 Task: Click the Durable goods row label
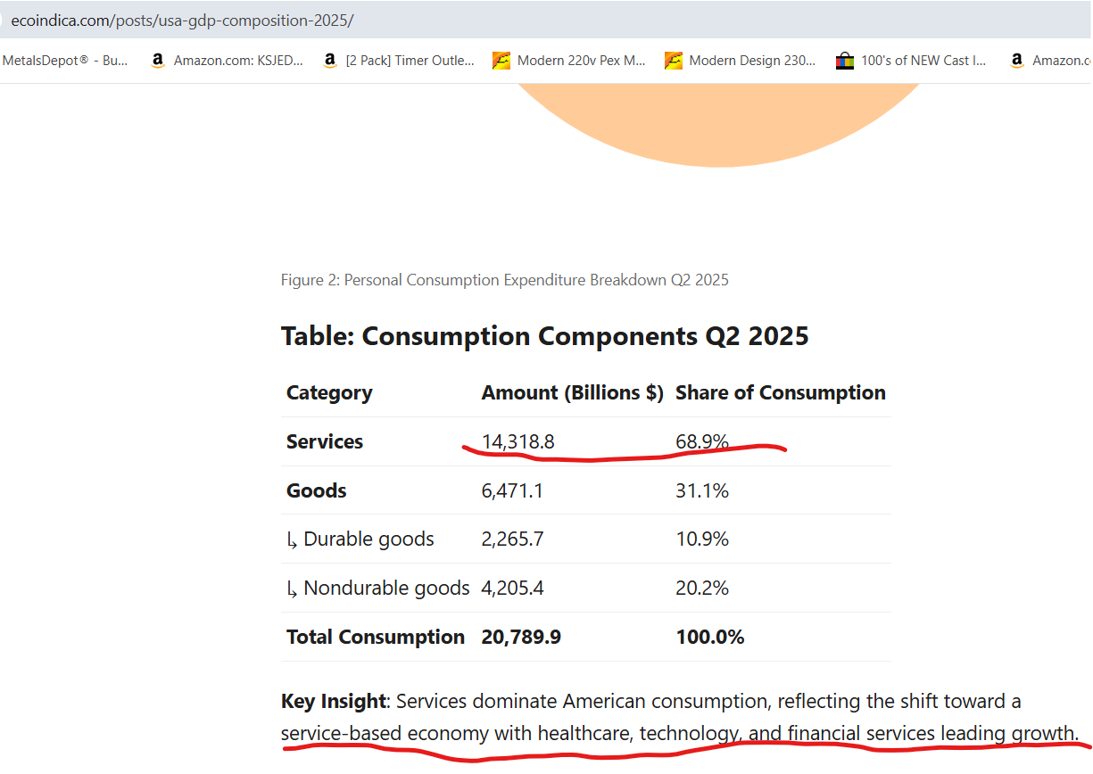[x=368, y=539]
